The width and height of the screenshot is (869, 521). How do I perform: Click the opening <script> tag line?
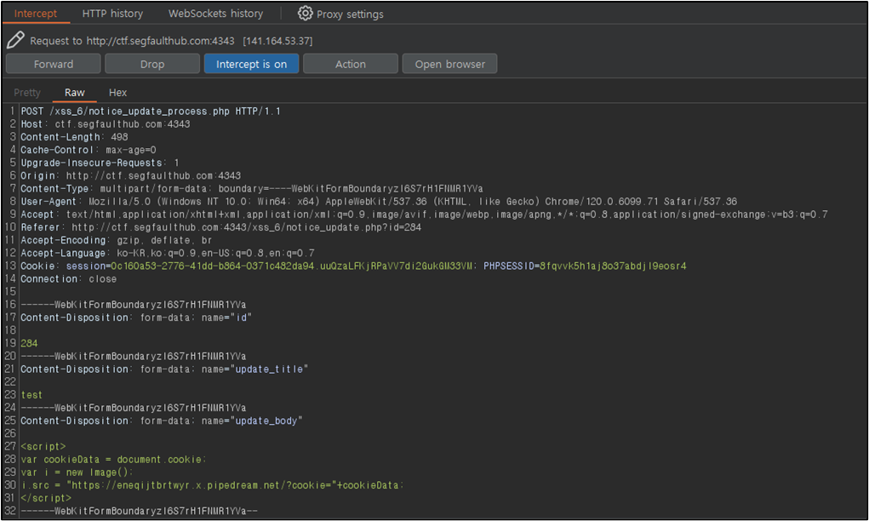tap(43, 447)
